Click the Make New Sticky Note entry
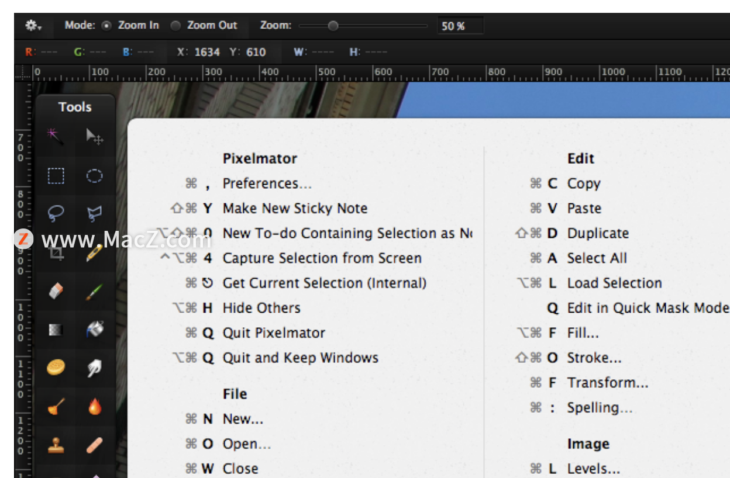Image resolution: width=730 pixels, height=478 pixels. coord(295,209)
